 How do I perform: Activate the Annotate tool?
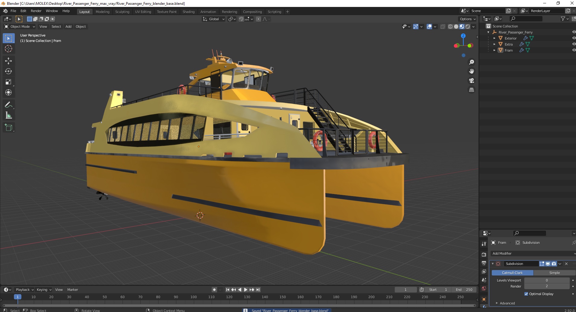pos(8,105)
